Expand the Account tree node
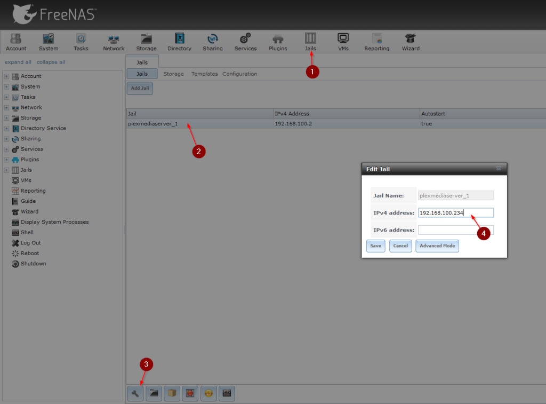 (5, 76)
